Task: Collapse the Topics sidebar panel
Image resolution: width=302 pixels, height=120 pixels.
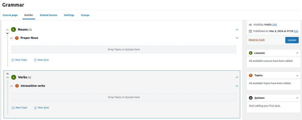Action: click(x=297, y=75)
